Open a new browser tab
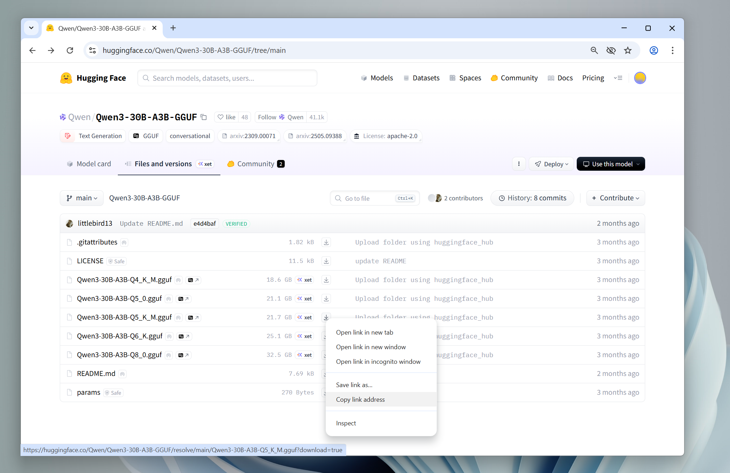Image resolution: width=730 pixels, height=473 pixels. click(173, 28)
